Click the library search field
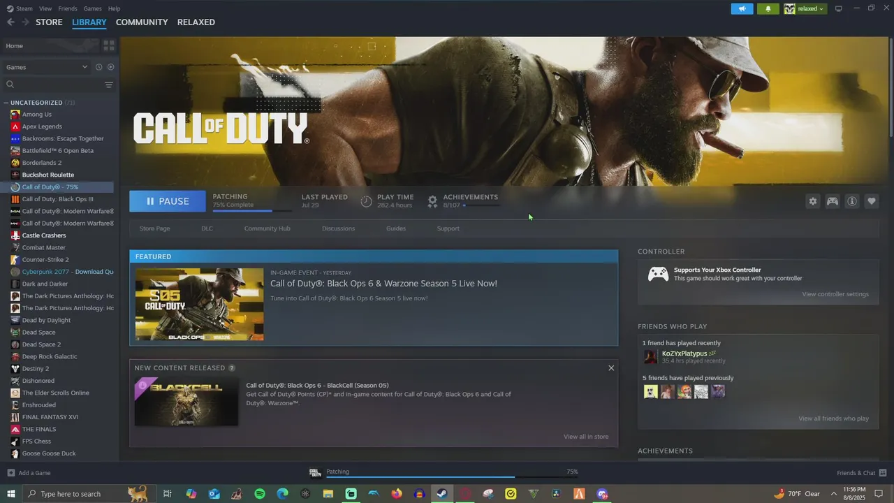The width and height of the screenshot is (894, 503). (53, 85)
